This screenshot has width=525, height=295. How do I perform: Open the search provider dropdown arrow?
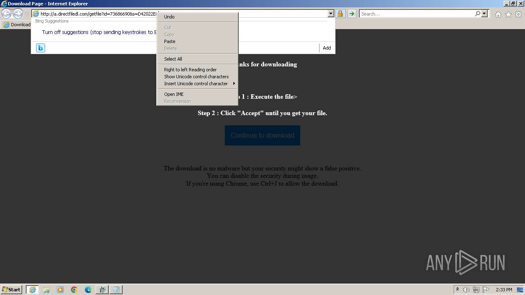(484, 14)
